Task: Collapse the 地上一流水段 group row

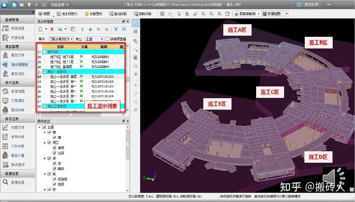Action: coord(44,72)
